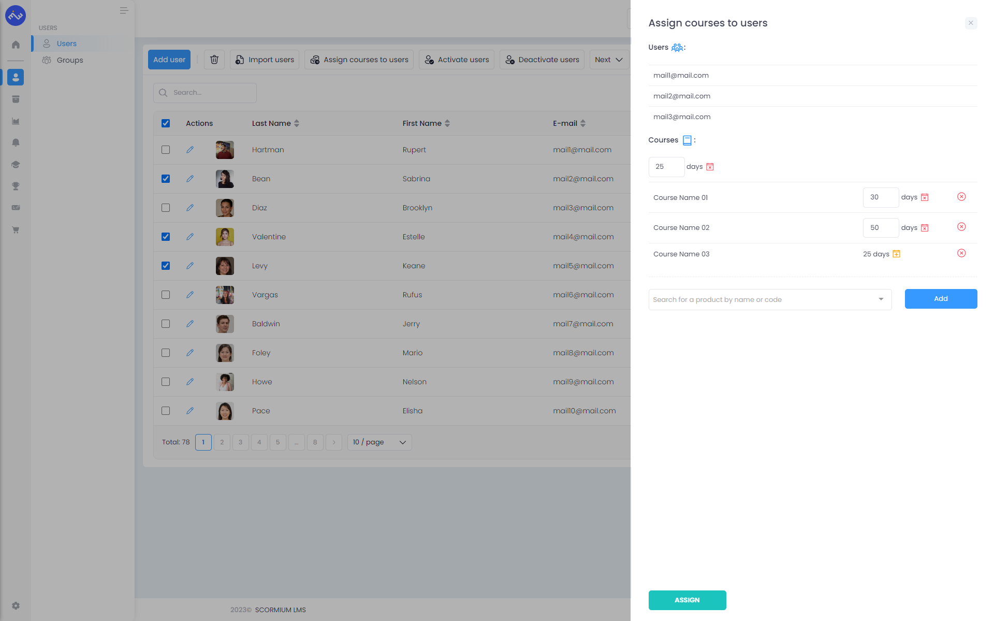Image resolution: width=994 pixels, height=621 pixels.
Task: Check the checkbox for Hartman row
Action: [x=166, y=150]
